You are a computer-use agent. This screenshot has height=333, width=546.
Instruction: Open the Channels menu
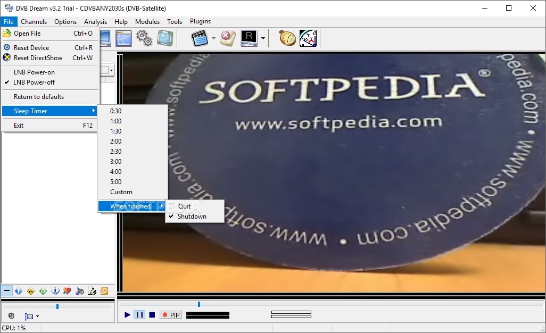point(34,22)
